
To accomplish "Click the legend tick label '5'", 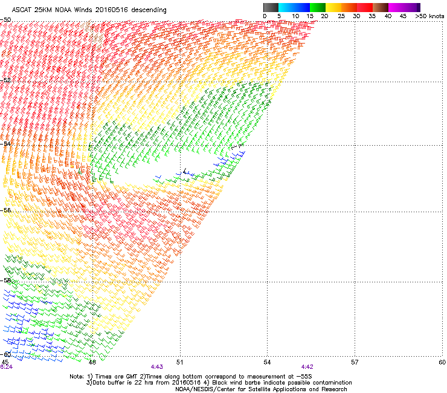I will click(279, 16).
